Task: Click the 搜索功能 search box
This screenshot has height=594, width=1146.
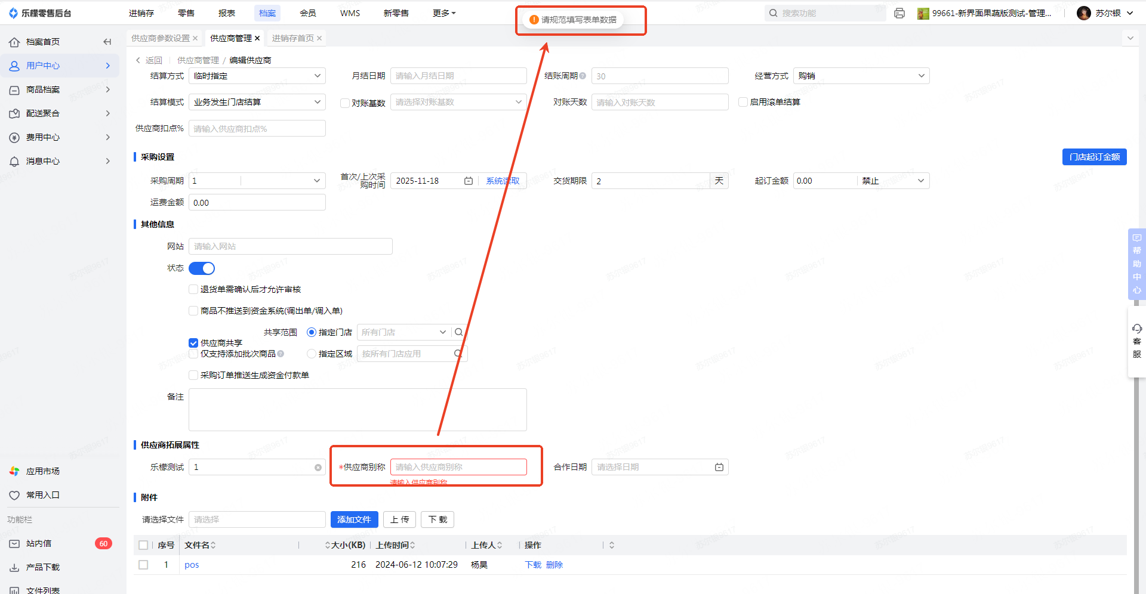Action: click(825, 13)
